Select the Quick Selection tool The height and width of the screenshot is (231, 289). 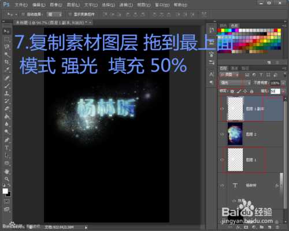tap(7, 54)
